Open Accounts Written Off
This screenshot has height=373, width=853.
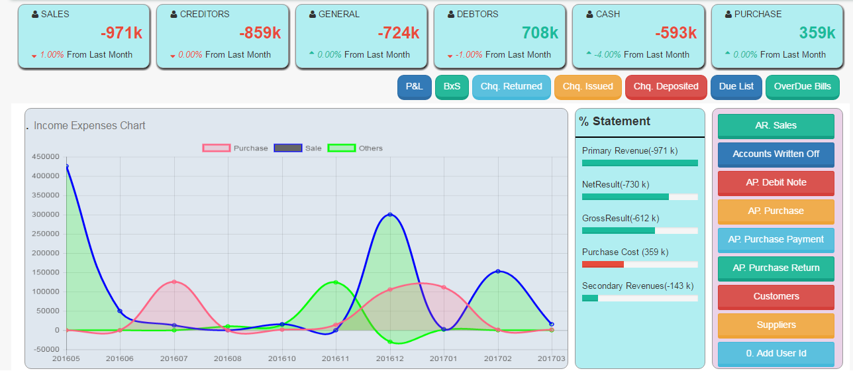pos(776,154)
